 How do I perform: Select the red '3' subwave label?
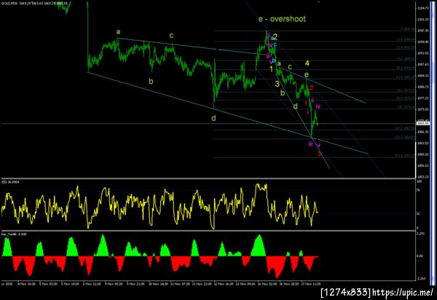320,154
